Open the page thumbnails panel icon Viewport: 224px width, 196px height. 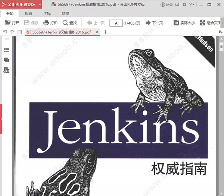point(6,60)
